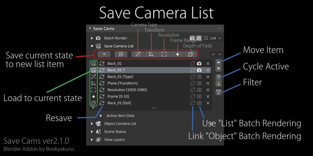Image resolution: width=313 pixels, height=156 pixels.
Task: Cycle active item upward with arrow
Action: tap(219, 77)
